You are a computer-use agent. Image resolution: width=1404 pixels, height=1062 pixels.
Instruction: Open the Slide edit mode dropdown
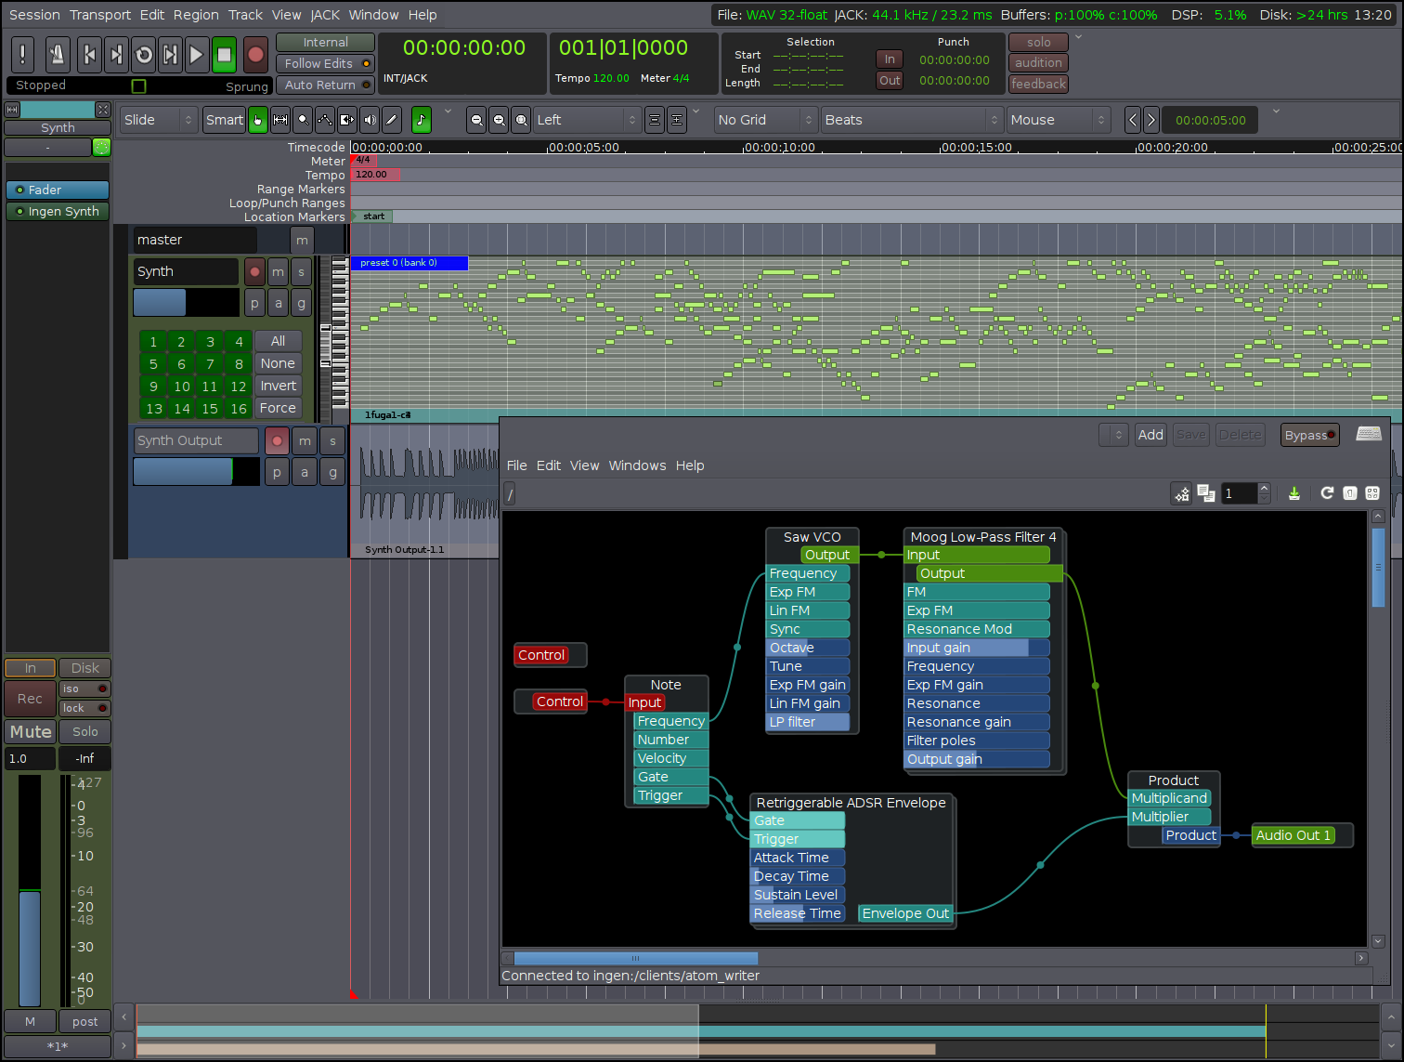tap(159, 120)
